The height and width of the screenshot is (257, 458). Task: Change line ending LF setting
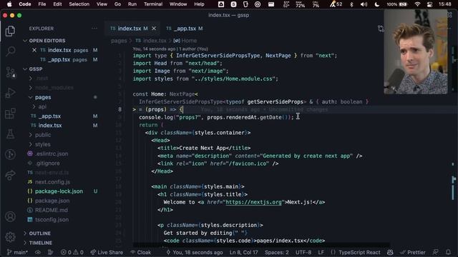(321, 252)
